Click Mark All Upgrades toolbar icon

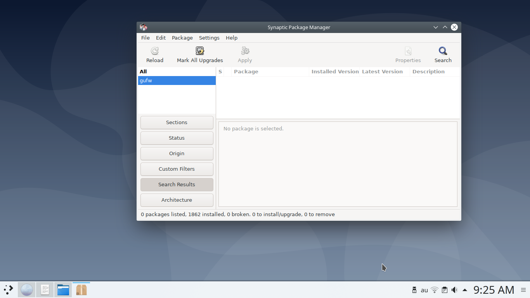pos(200,51)
